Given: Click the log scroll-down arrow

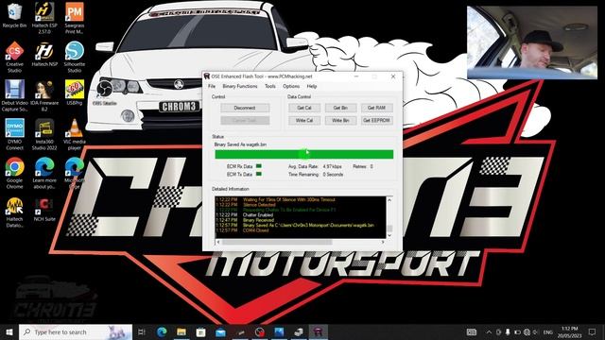Looking at the screenshot, I should coord(389,235).
